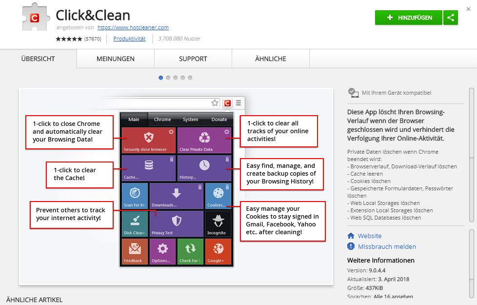
Task: Select the Donate tab in the popup
Action: pyautogui.click(x=219, y=120)
